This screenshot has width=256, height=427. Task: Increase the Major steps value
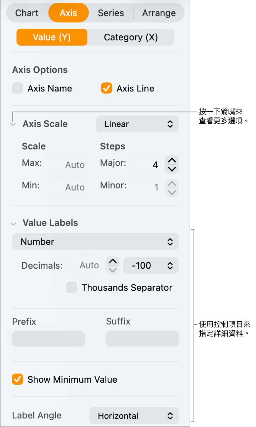click(x=172, y=160)
